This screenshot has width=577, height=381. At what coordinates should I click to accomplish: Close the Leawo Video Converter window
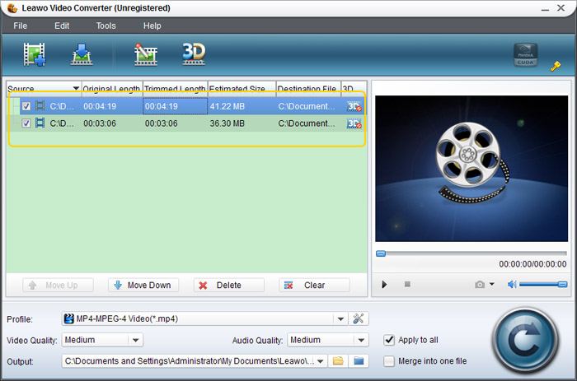coord(561,7)
